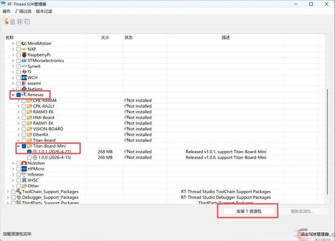Image resolution: width=335 pixels, height=241 pixels.
Task: Select the XHSC tree row label
Action: click(33, 180)
